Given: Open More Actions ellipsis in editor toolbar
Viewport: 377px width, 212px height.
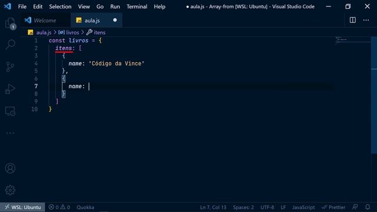Looking at the screenshot, I should [366, 20].
